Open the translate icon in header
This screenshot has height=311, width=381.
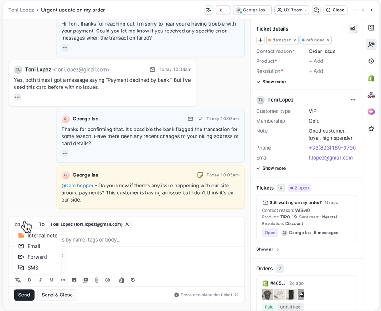pyautogui.click(x=208, y=10)
